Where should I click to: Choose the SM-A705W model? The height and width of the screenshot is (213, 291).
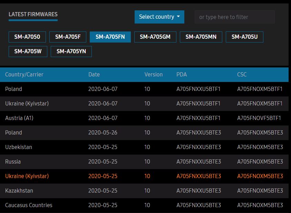28,51
